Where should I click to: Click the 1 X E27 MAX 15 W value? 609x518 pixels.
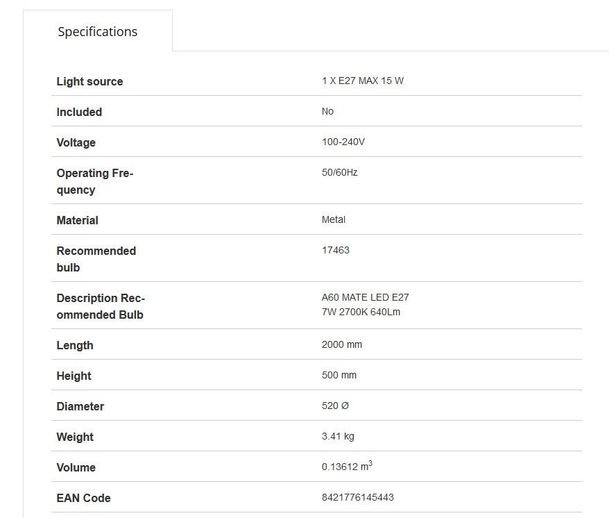point(363,81)
